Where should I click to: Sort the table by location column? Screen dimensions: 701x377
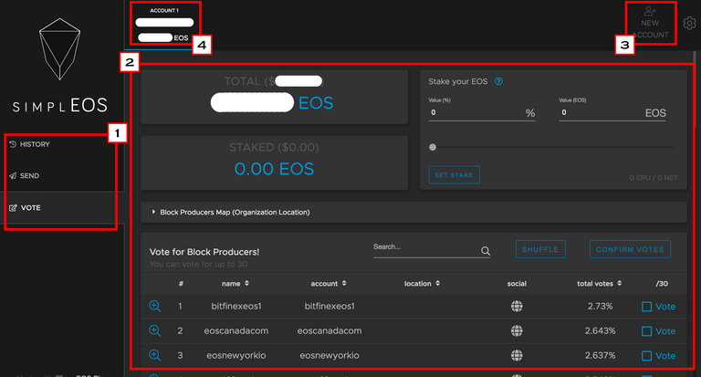[422, 284]
